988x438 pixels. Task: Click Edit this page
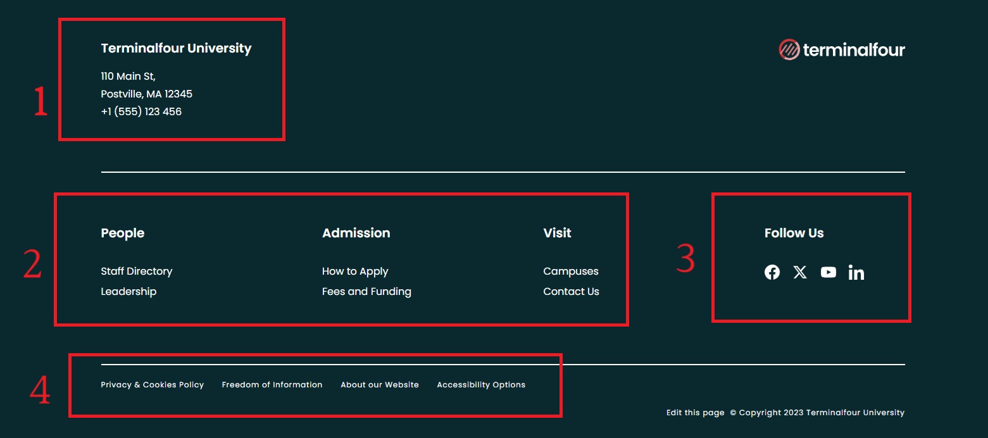point(694,412)
